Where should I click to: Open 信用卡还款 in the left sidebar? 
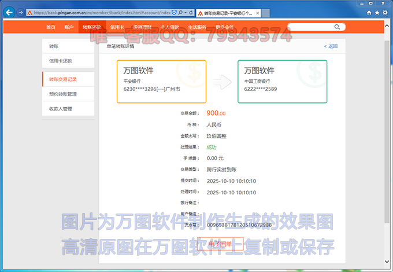[61, 61]
